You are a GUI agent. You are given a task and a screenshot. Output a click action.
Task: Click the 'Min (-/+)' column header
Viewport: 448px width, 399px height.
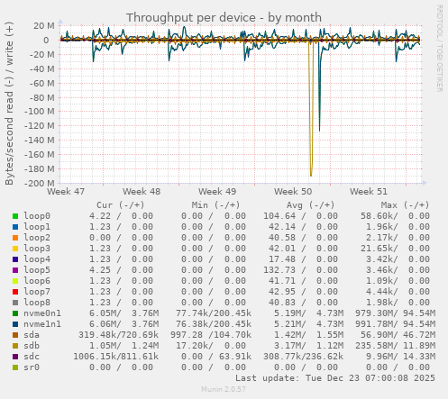click(x=215, y=205)
